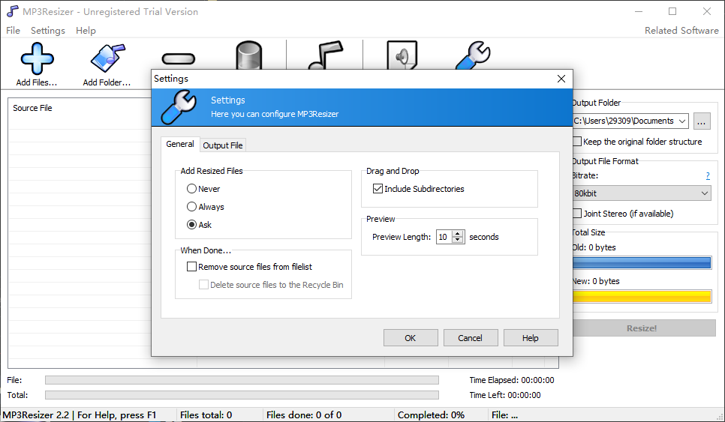Screen dimensions: 725x422
Task: Check Delete source files to Recycle Bin
Action: (203, 284)
